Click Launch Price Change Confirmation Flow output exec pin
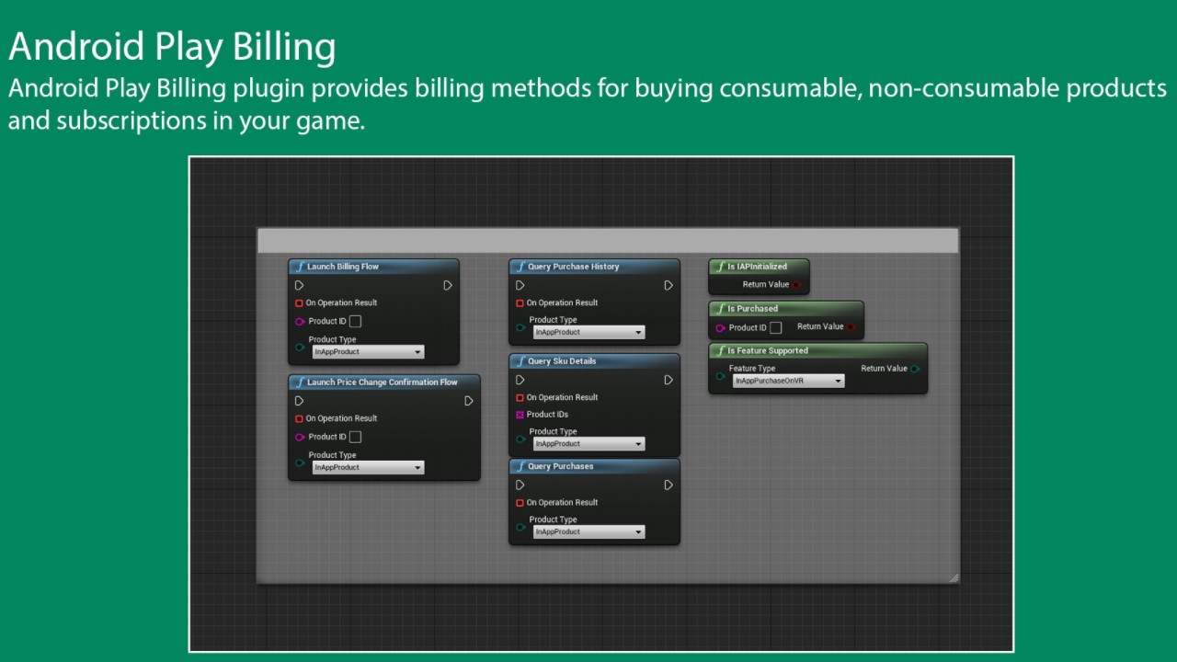 coord(469,401)
